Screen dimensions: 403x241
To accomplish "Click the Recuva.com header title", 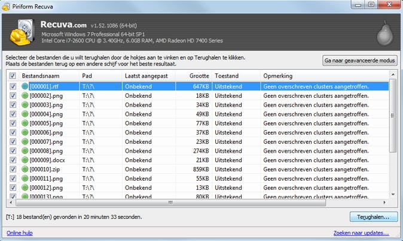I will pyautogui.click(x=63, y=24).
